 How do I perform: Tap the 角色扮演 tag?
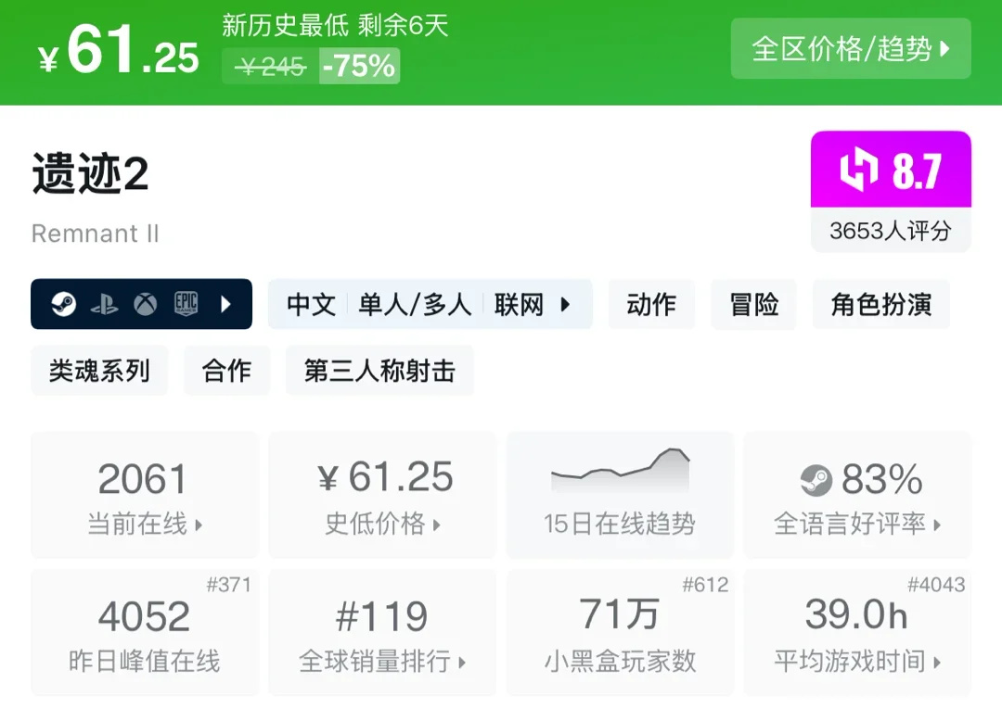tap(880, 304)
